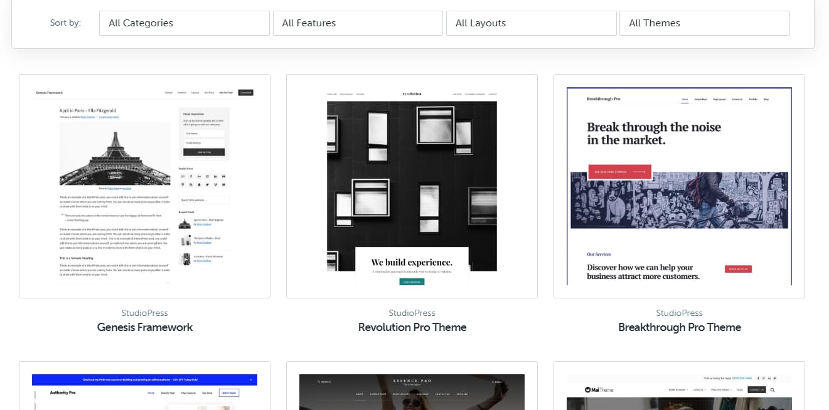Click the teal button in Revolution Pro preview
The image size is (829, 410).
[x=412, y=281]
